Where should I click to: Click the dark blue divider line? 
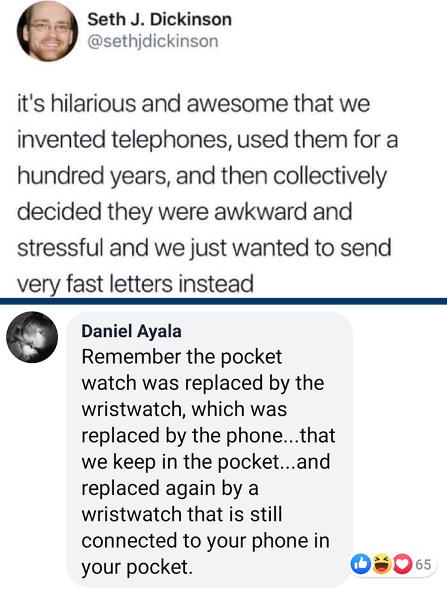(223, 301)
